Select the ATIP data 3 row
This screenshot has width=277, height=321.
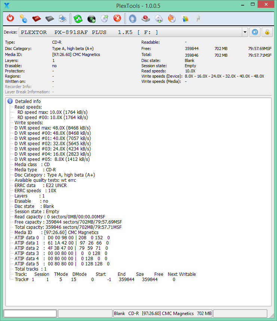coord(61,253)
